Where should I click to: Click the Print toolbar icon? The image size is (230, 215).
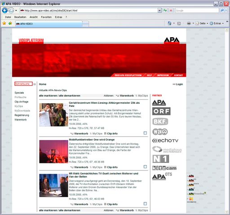coord(189,23)
